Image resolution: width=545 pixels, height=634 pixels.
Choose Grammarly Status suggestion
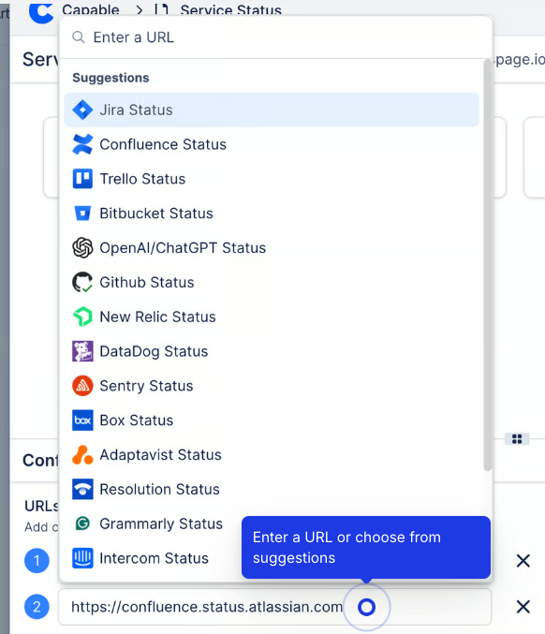click(154, 523)
